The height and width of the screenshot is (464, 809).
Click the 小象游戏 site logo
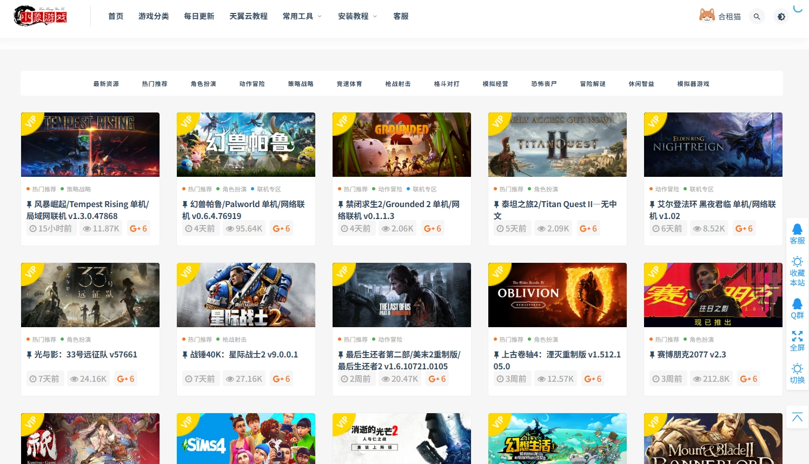coord(41,17)
